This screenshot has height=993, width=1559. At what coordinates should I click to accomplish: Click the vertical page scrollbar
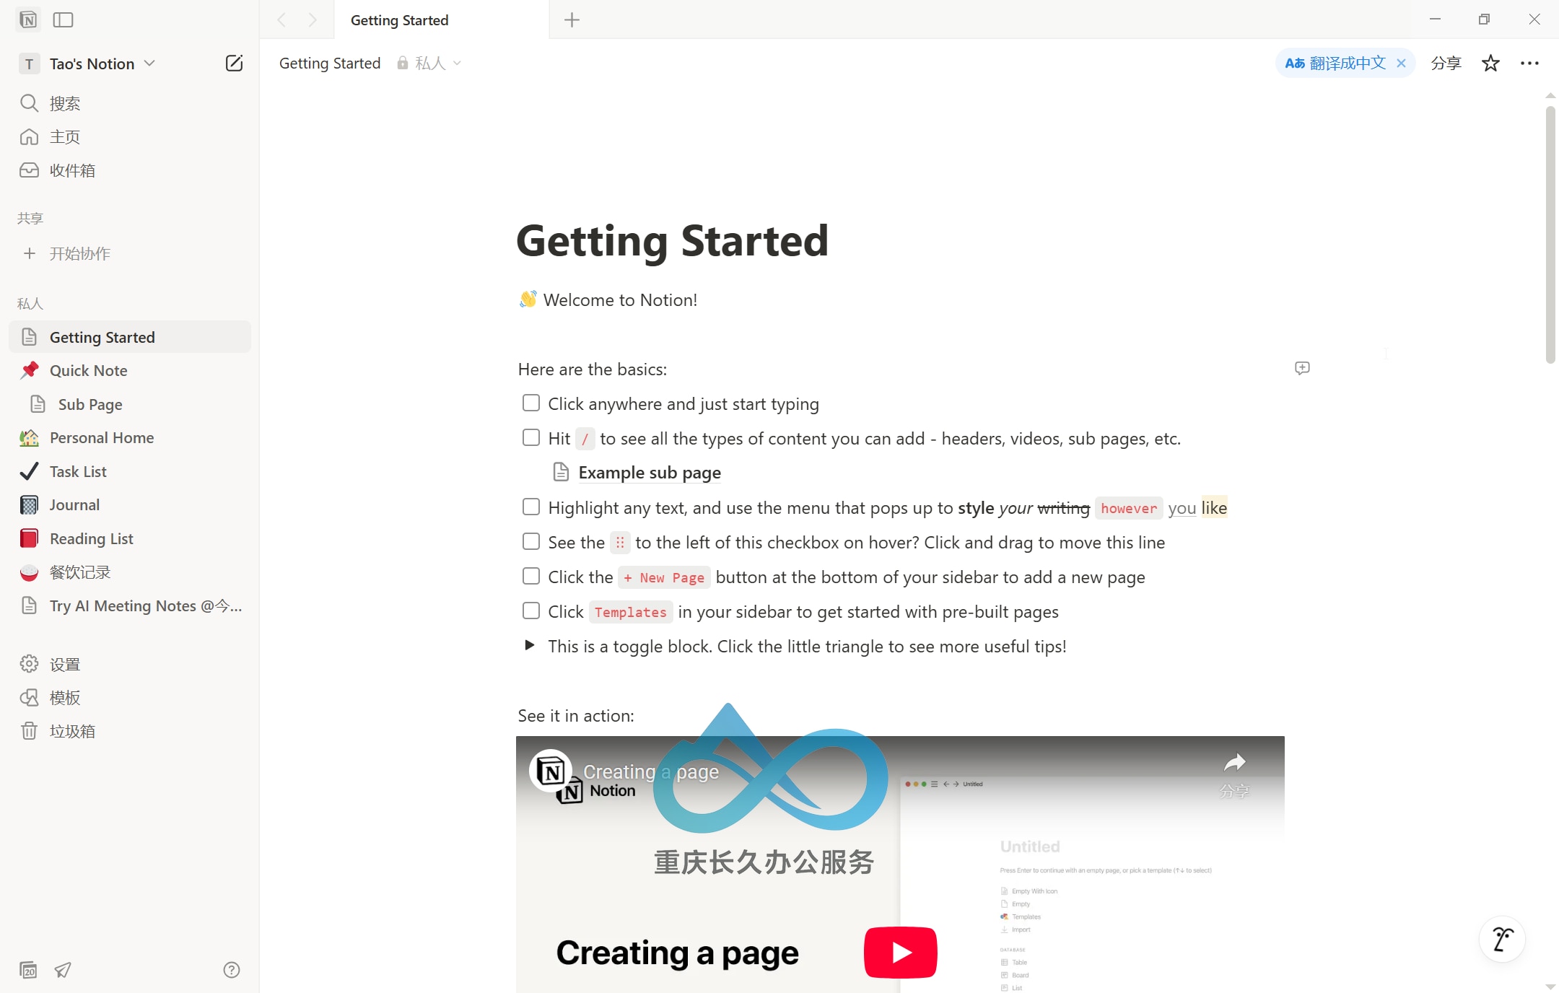(x=1550, y=235)
